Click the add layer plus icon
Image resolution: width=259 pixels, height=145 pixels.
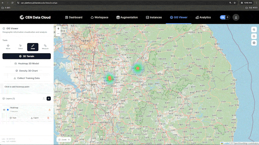(49, 99)
